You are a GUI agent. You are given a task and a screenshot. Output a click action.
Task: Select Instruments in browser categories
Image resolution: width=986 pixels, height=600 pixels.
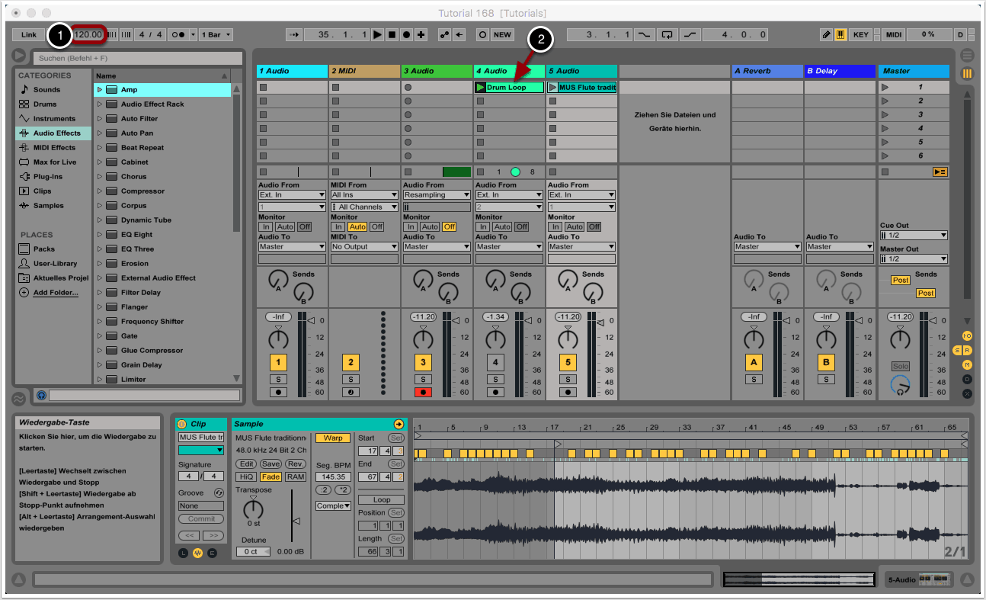click(53, 119)
